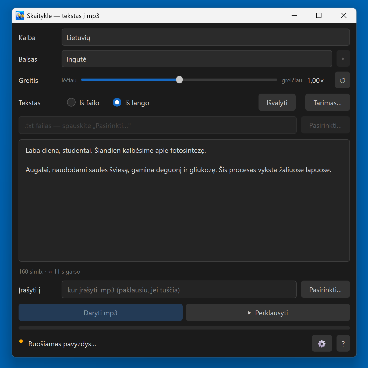Open help with the question mark button
The image size is (368, 368).
pos(343,343)
